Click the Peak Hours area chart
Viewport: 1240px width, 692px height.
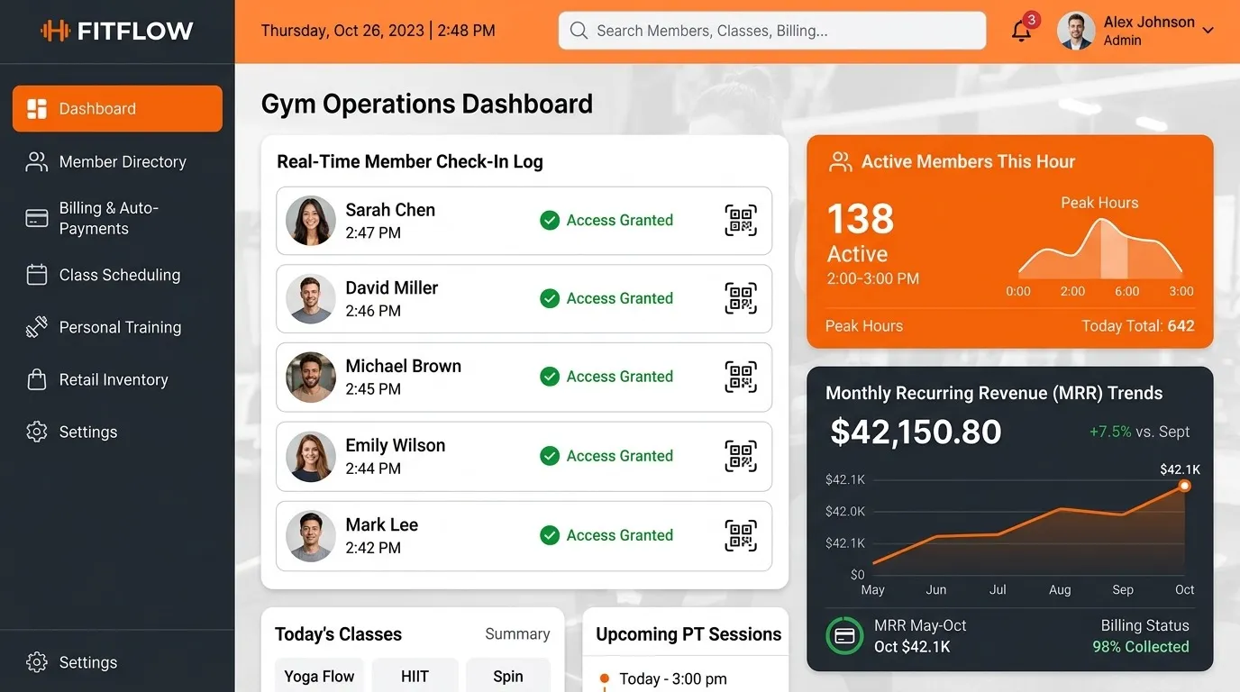click(1100, 248)
